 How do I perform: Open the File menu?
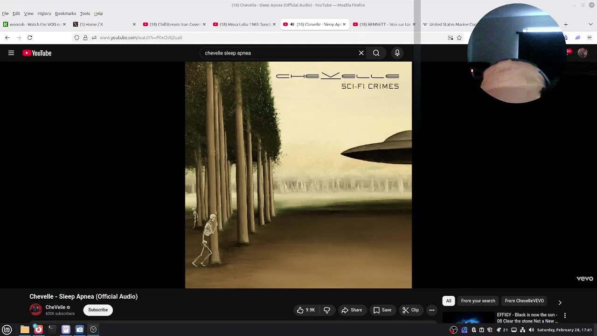pyautogui.click(x=5, y=14)
